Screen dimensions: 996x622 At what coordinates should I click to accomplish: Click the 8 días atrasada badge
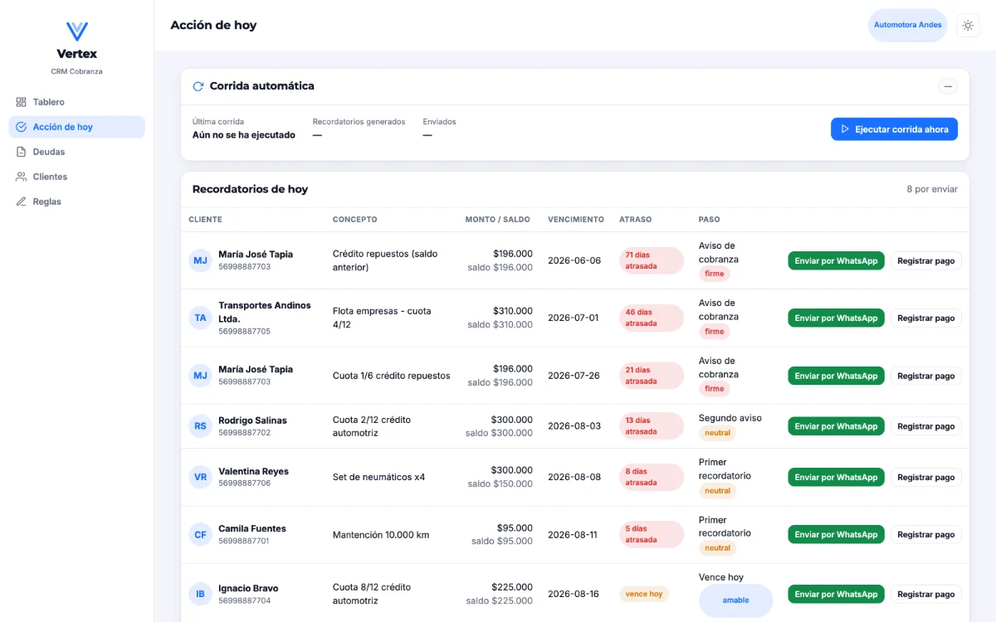click(652, 477)
